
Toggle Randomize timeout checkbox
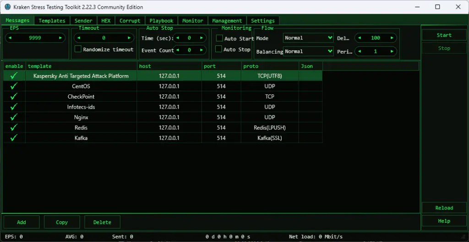(x=78, y=49)
